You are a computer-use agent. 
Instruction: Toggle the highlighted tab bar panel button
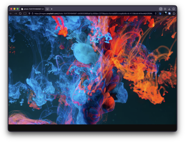[160, 9]
